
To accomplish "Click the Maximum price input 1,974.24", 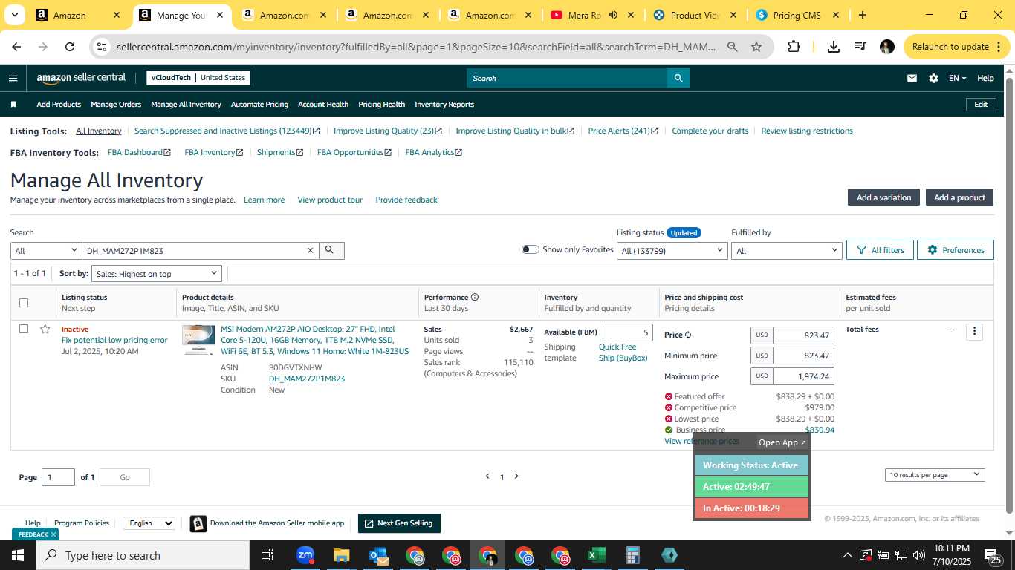I will (803, 376).
